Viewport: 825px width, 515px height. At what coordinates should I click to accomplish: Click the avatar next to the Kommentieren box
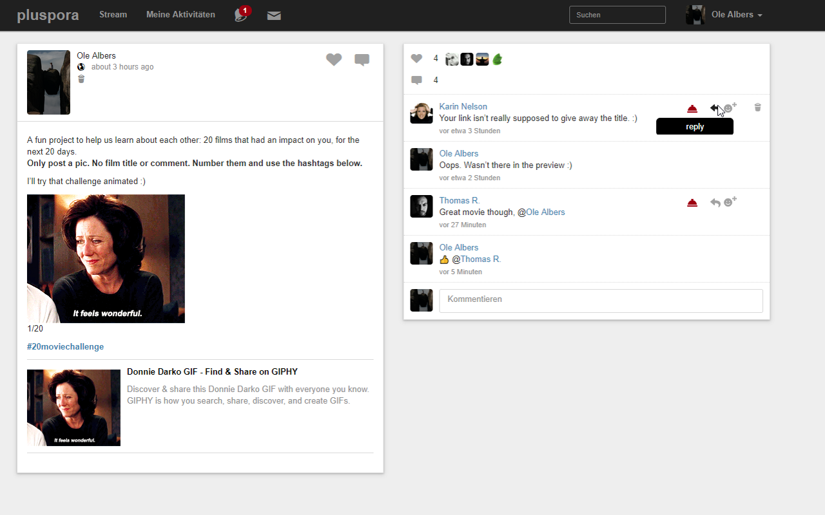[422, 301]
